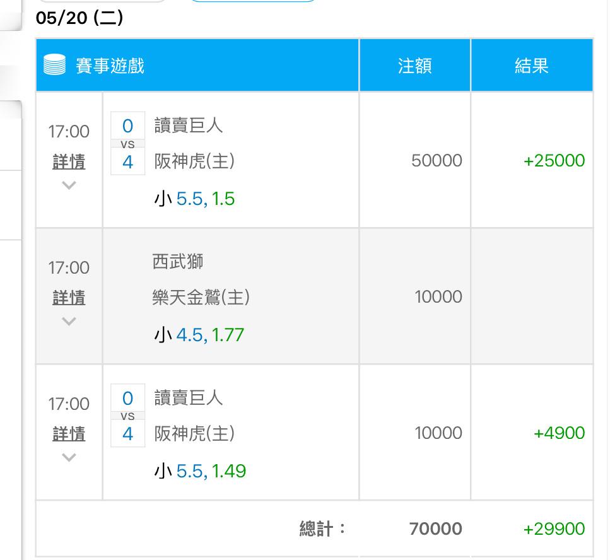This screenshot has height=560, width=615.
Task: Open 詳情 link for first 讀賣巨人 bet
Action: (x=69, y=161)
